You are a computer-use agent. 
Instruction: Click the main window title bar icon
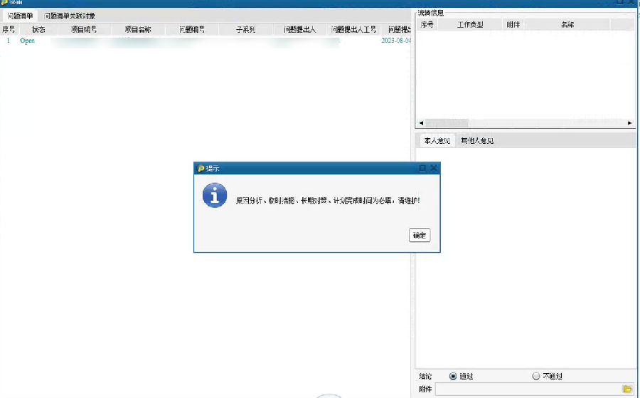point(4,2)
